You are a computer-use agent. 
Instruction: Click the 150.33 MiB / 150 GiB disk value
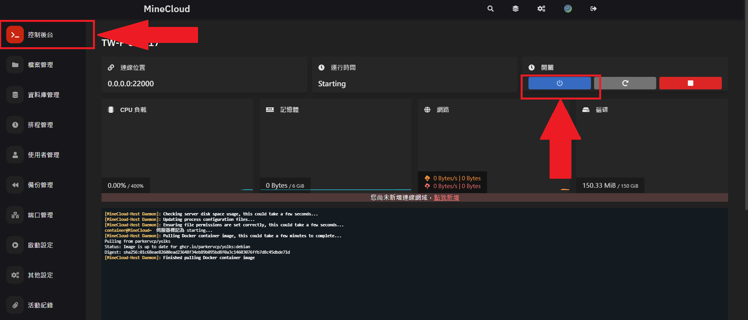(610, 186)
